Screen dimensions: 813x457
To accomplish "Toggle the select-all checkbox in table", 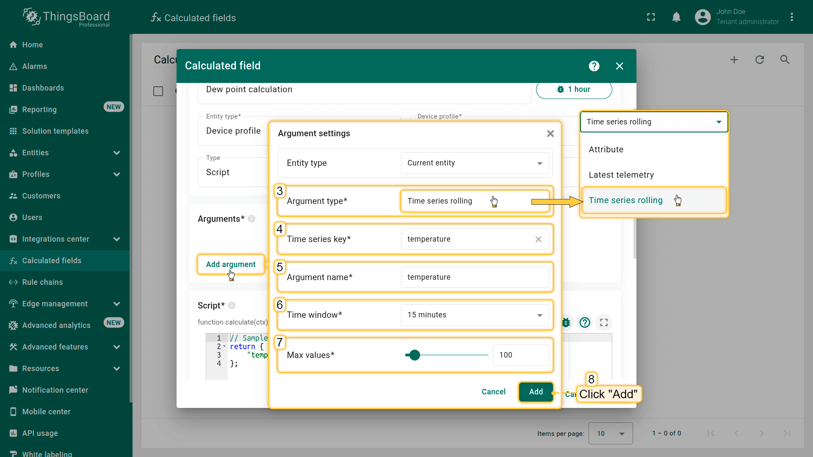I will coord(158,91).
